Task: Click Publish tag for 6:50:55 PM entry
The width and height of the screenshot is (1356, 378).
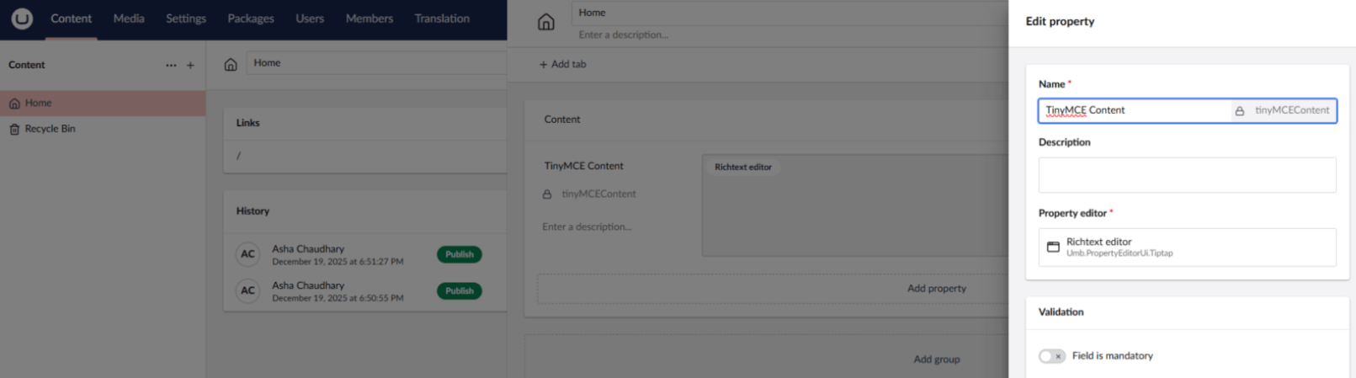Action: [459, 291]
